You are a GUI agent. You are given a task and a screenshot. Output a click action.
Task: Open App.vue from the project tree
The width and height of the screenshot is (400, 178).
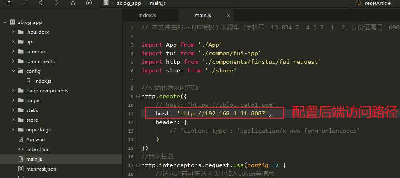click(x=35, y=140)
